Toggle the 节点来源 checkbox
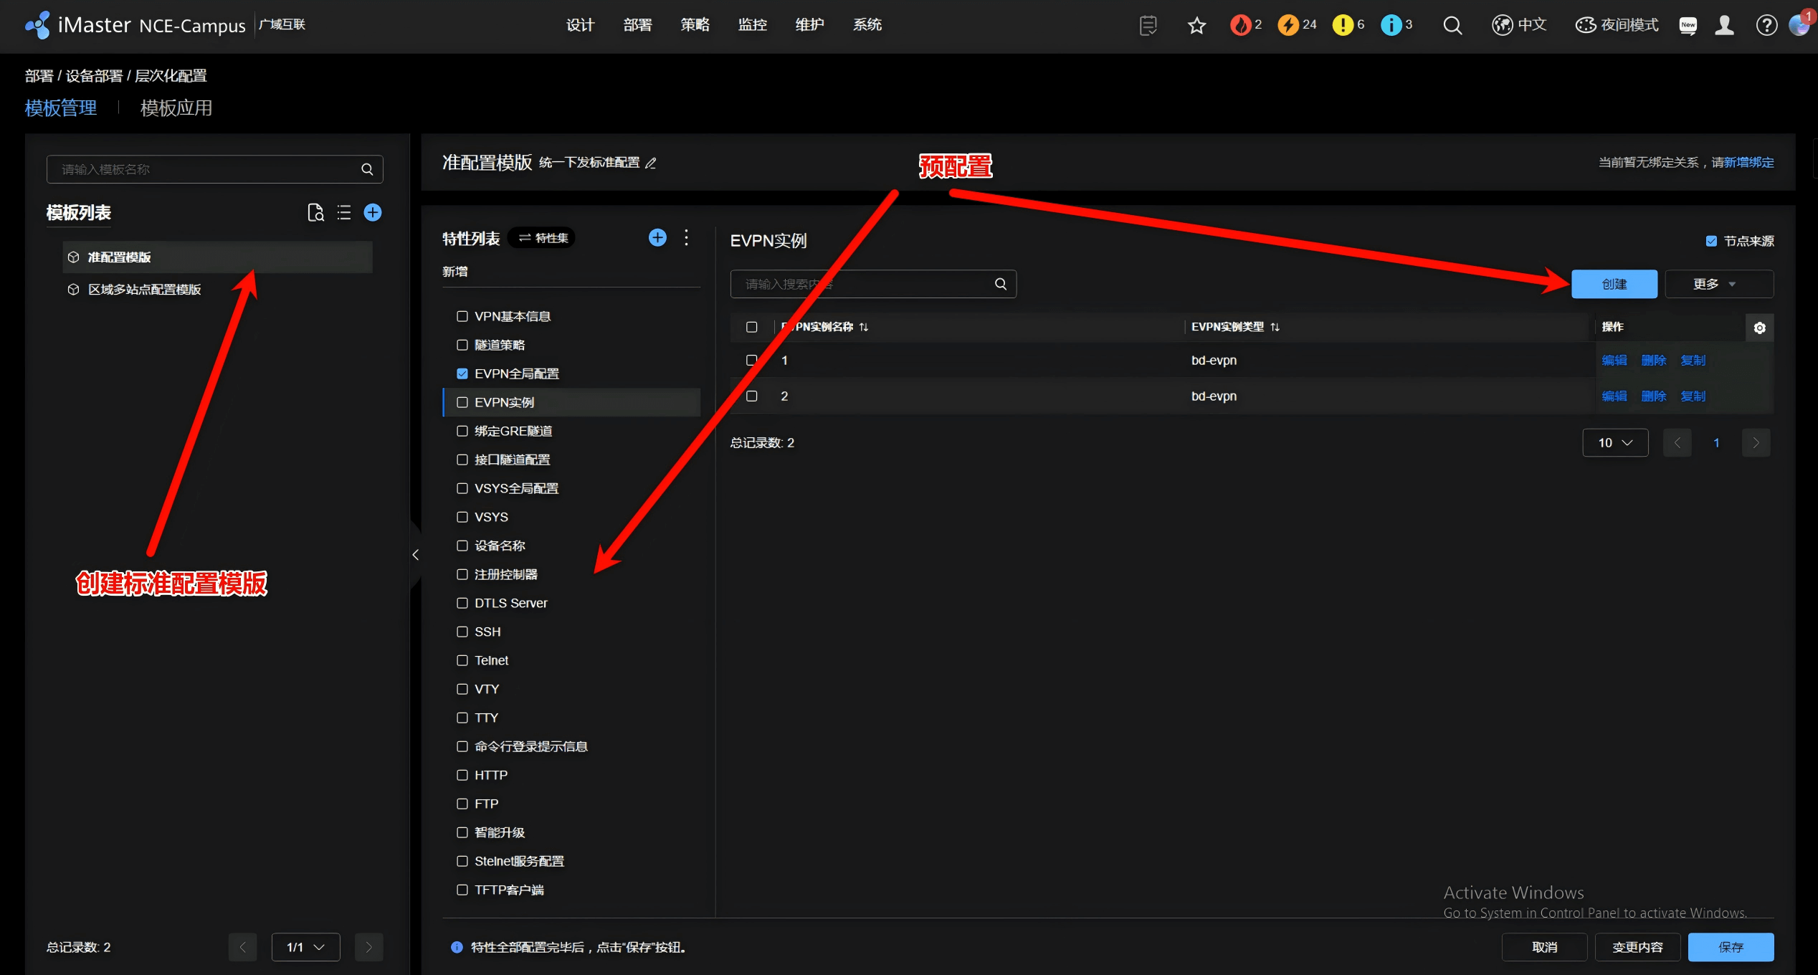The width and height of the screenshot is (1818, 975). pos(1711,242)
